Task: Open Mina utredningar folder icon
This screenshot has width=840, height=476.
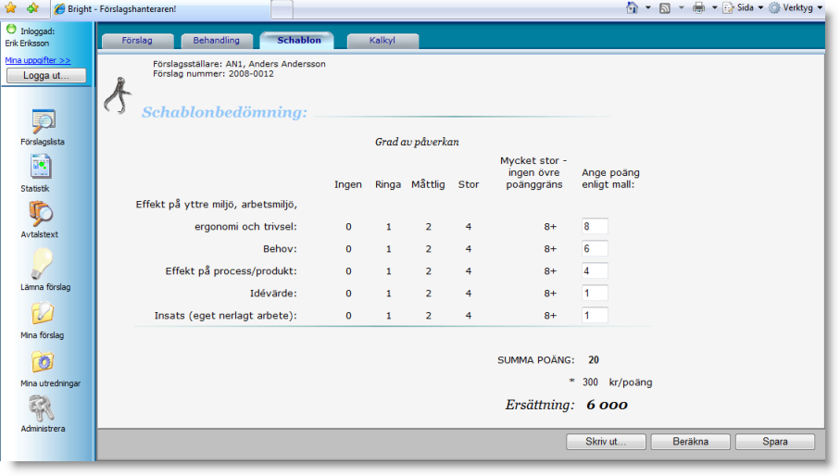Action: point(43,362)
